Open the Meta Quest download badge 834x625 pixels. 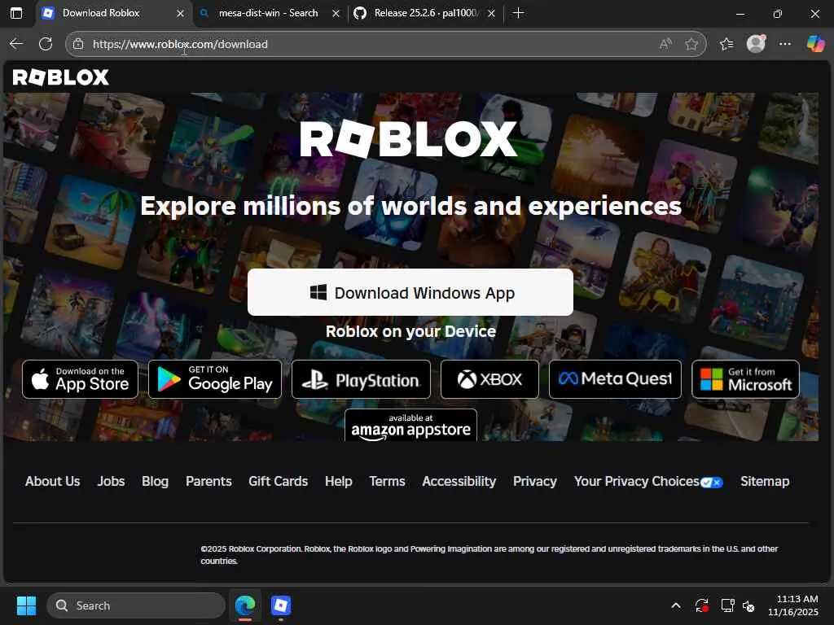[616, 379]
